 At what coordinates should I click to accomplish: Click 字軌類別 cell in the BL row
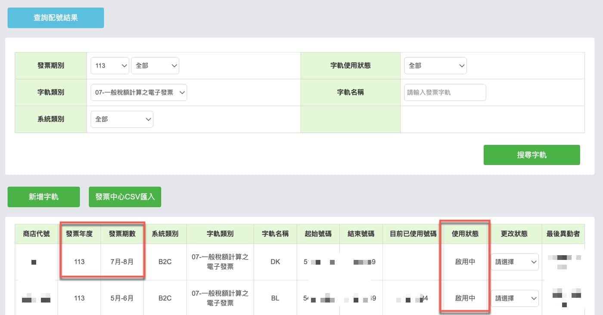(x=220, y=298)
